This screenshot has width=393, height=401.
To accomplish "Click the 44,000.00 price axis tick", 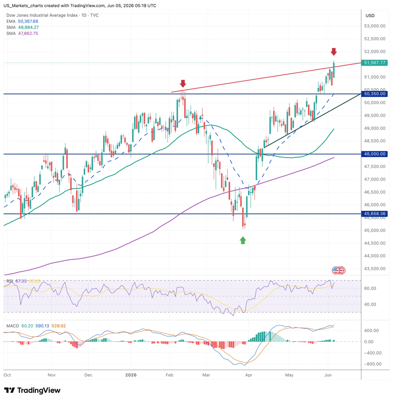I will click(375, 256).
